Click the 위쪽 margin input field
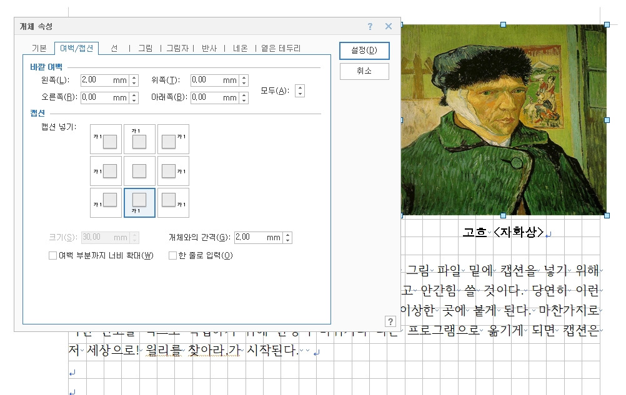 click(x=216, y=80)
